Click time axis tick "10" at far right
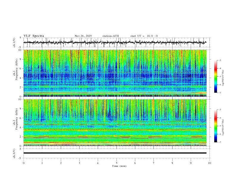 click(x=209, y=163)
